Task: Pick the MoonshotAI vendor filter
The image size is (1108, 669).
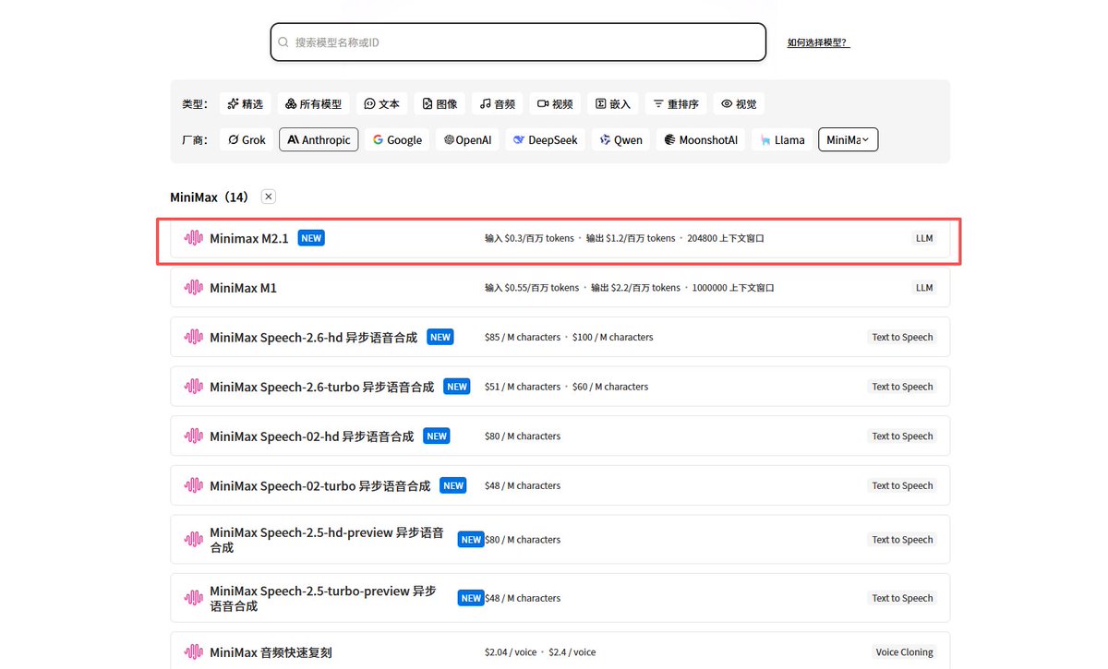Action: tap(702, 140)
